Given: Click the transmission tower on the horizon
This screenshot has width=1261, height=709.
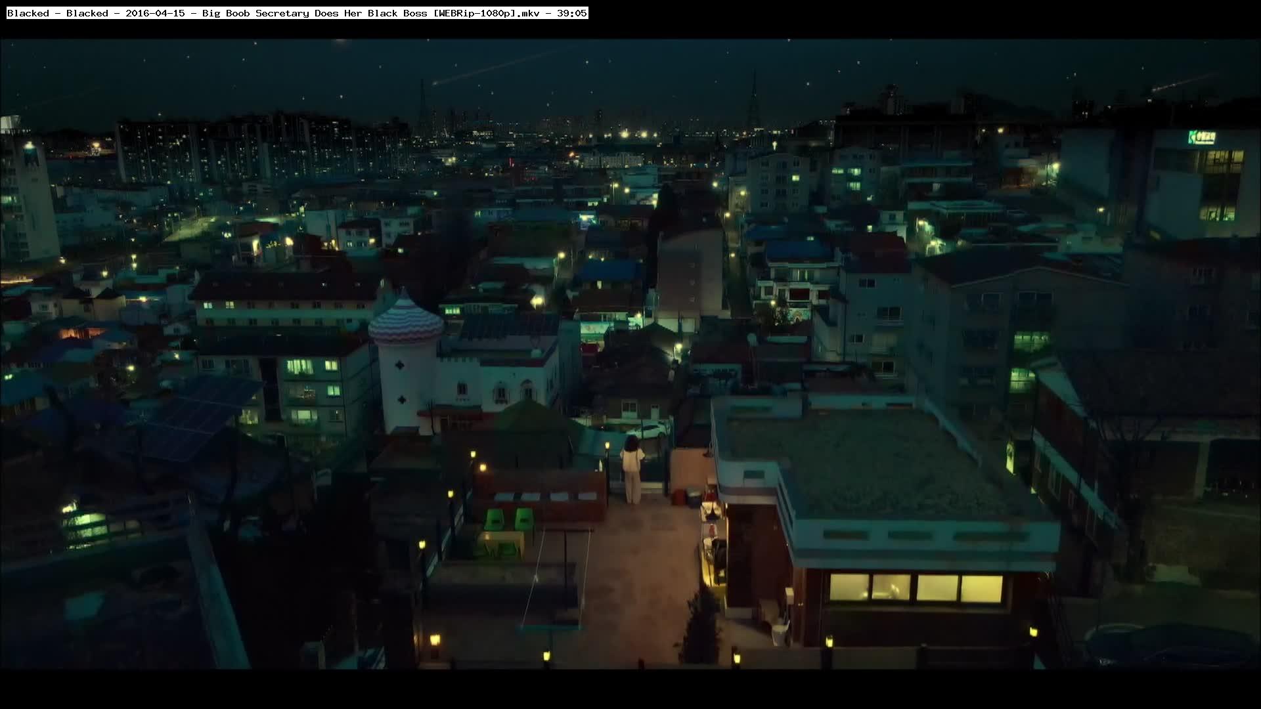Looking at the screenshot, I should (x=753, y=98).
